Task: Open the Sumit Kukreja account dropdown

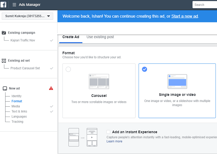Action: click(27, 16)
